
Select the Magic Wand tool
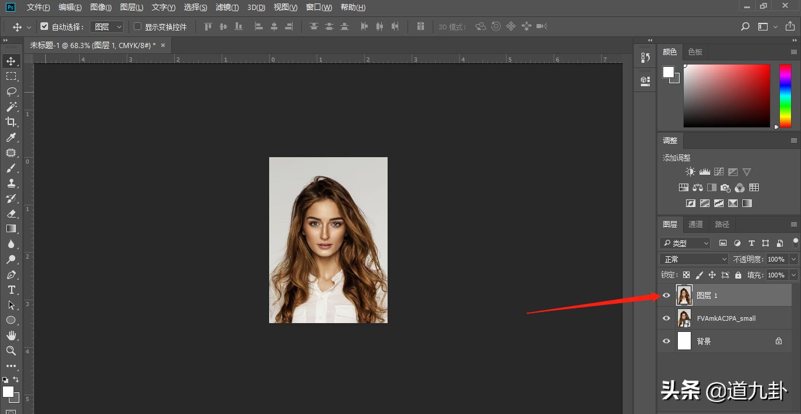click(11, 107)
